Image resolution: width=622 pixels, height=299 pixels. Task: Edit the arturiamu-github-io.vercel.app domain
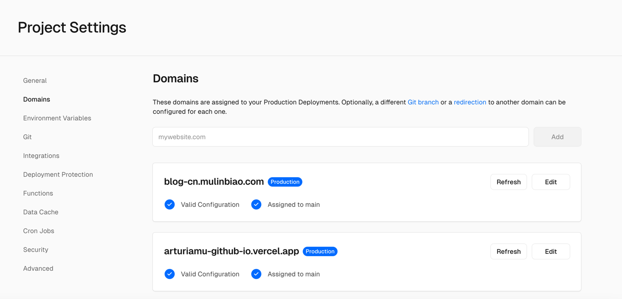click(x=551, y=252)
